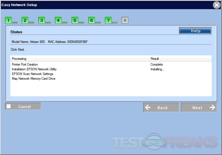Click the step 2 progress indicator
The image size is (222, 155).
[25, 20]
